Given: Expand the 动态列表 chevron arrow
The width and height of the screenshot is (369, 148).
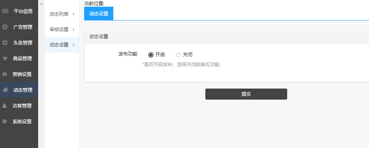Looking at the screenshot, I should coord(74,14).
